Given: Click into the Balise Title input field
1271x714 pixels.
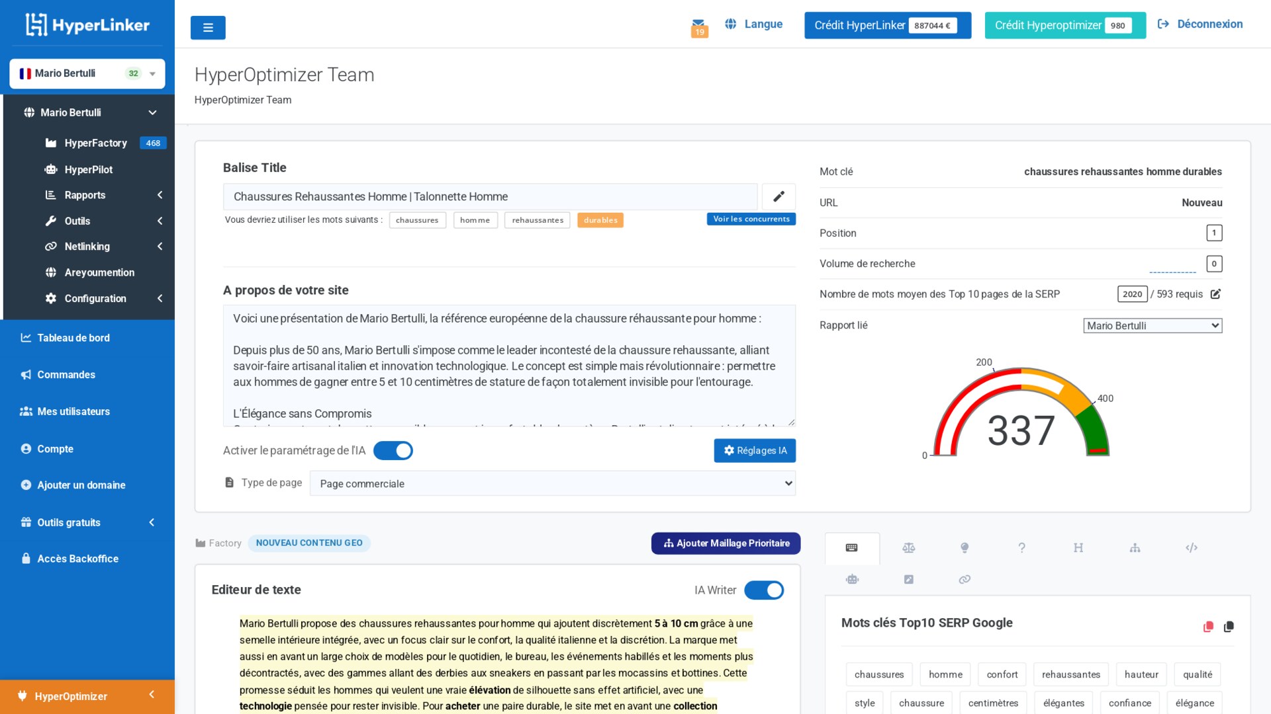Looking at the screenshot, I should pyautogui.click(x=490, y=196).
